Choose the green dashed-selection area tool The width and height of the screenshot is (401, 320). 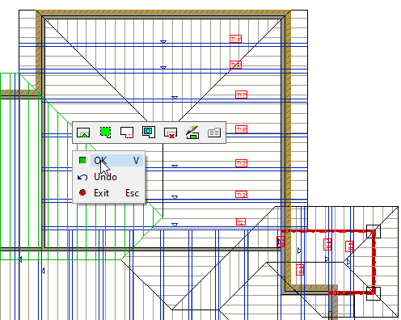(105, 132)
